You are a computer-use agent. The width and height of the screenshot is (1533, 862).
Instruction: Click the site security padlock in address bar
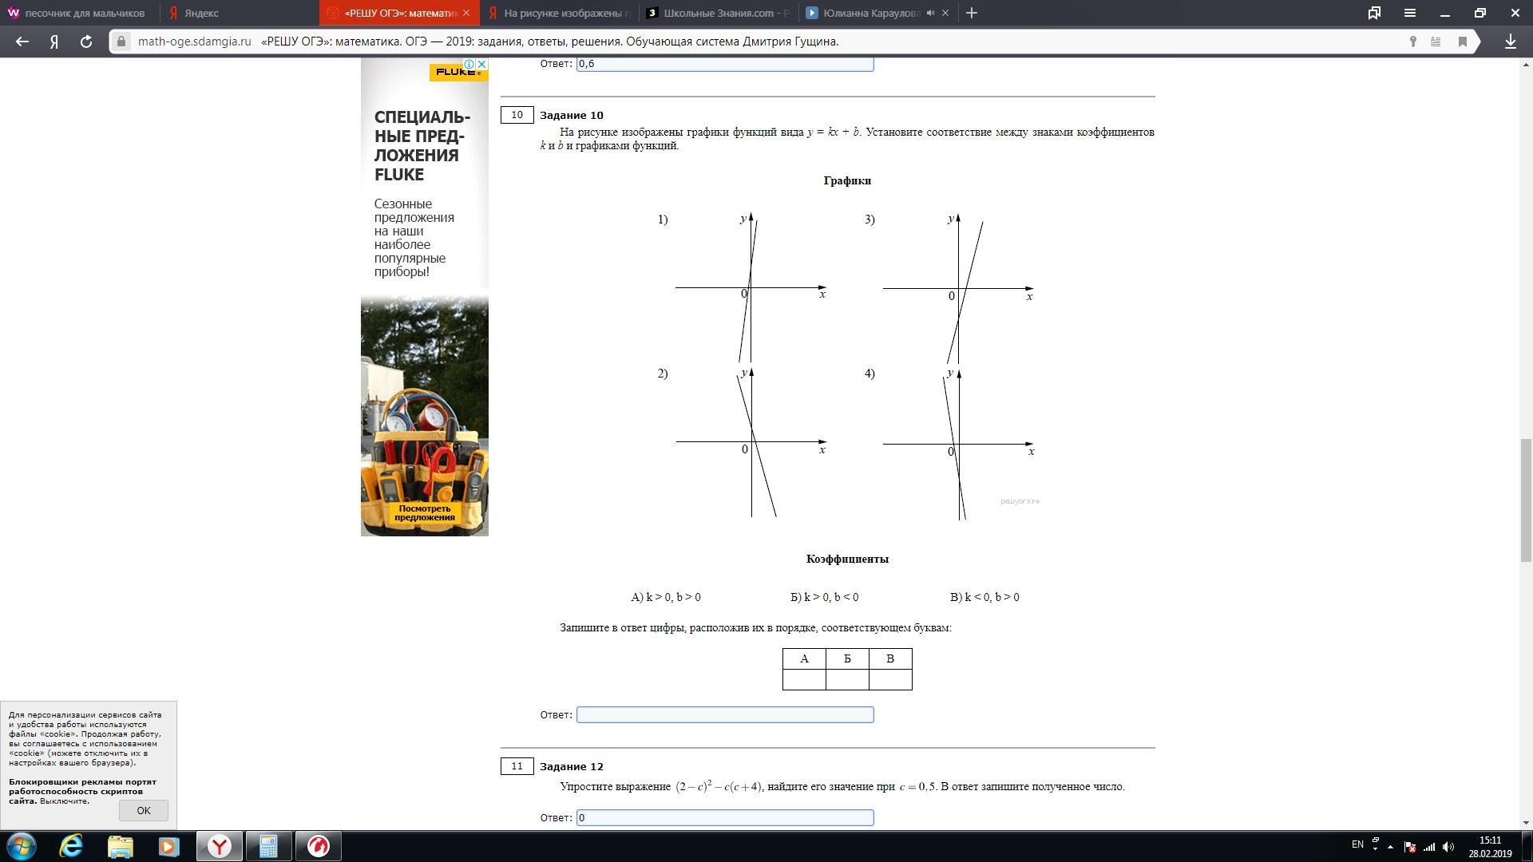[x=120, y=42]
